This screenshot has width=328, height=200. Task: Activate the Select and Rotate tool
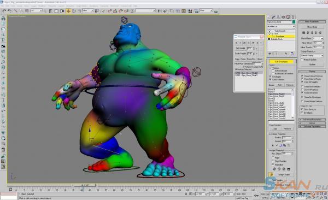pos(74,11)
